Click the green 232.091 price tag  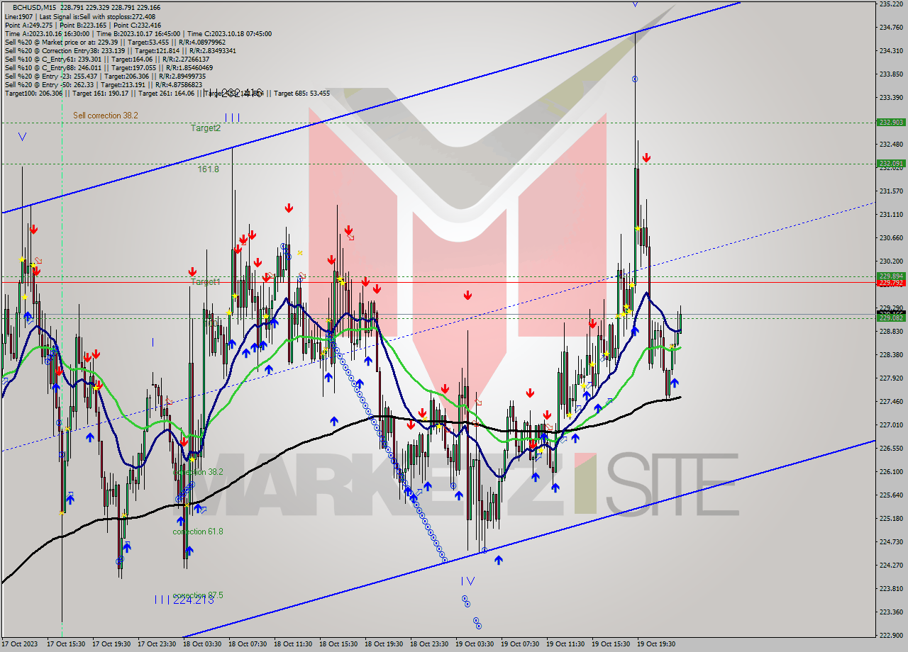click(x=891, y=164)
